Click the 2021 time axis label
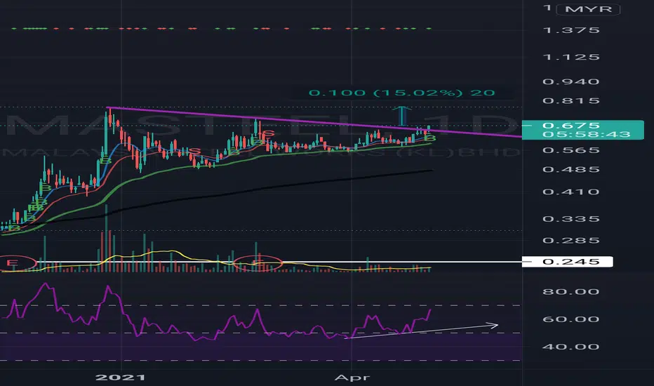This screenshot has width=654, height=386. [121, 378]
